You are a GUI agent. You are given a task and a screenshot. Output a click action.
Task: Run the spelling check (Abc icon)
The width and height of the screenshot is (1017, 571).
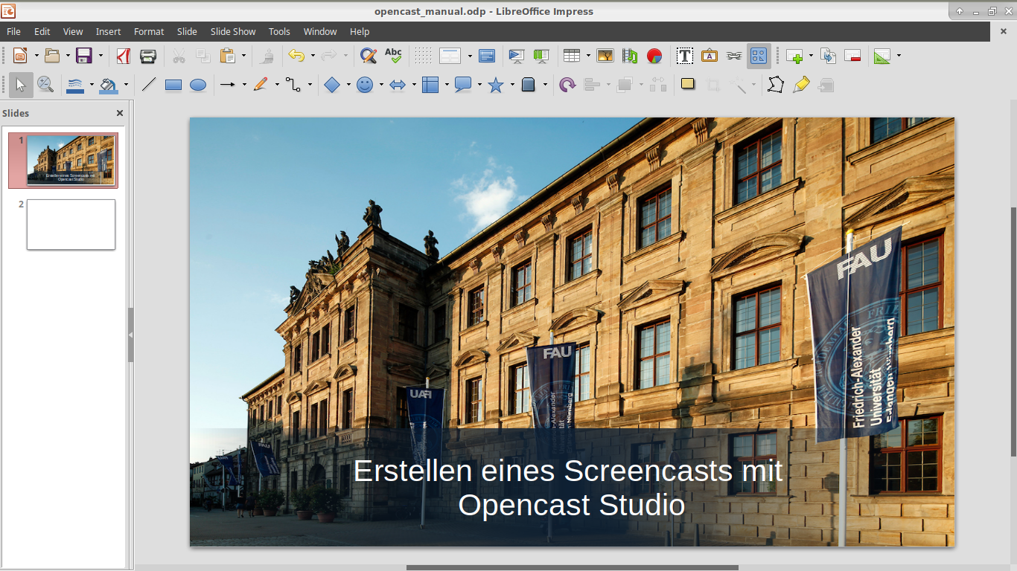click(393, 56)
